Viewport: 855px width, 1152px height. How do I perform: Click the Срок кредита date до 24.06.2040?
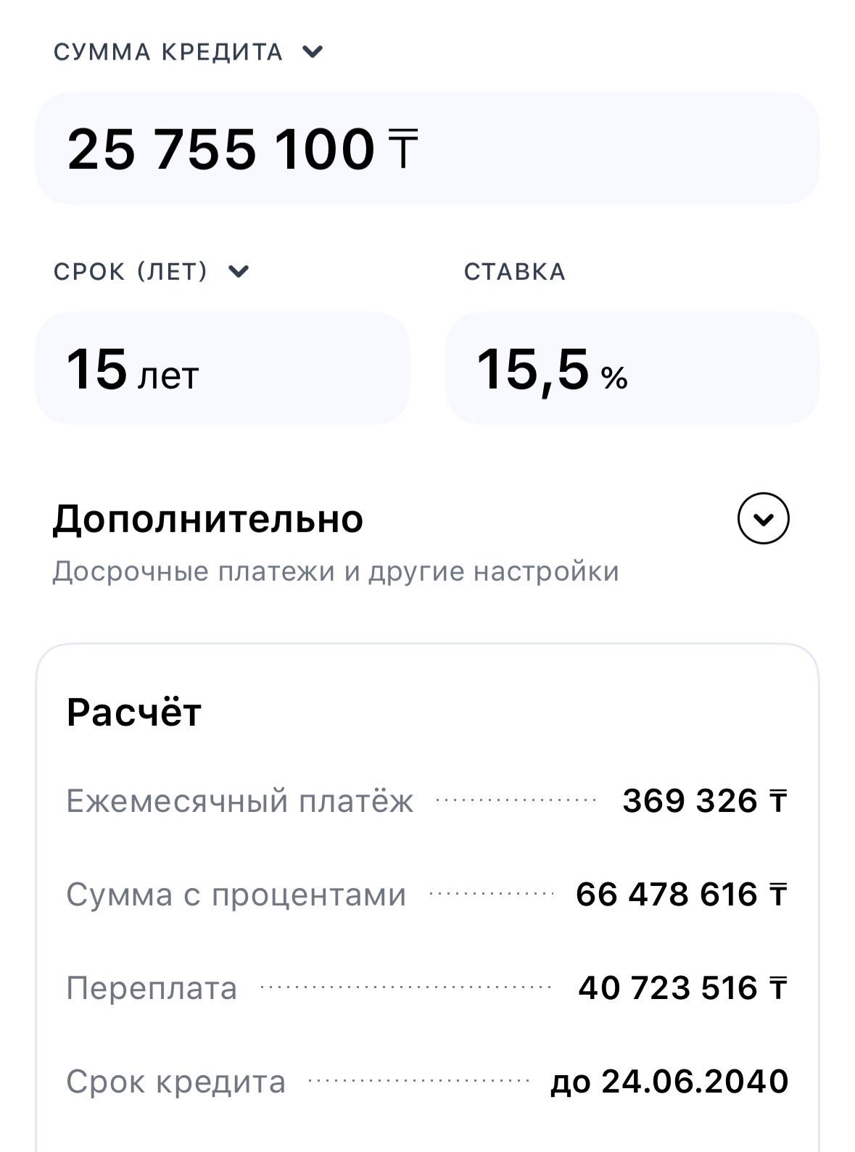pos(669,1082)
